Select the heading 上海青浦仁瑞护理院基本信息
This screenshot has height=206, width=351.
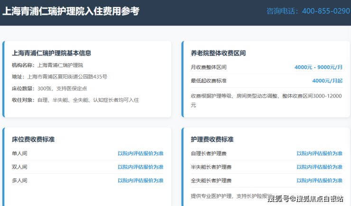click(52, 53)
